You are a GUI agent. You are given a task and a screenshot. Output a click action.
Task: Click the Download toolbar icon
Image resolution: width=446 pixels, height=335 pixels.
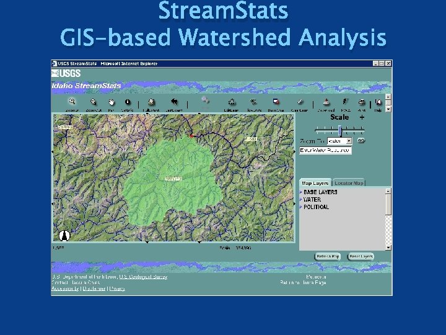point(326,102)
